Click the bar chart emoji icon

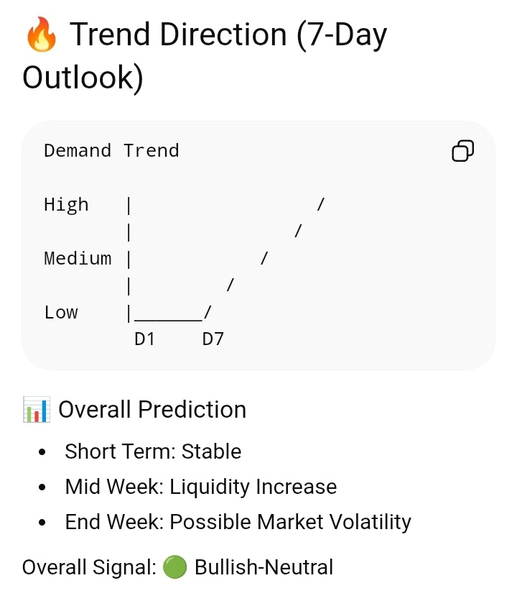tap(37, 409)
